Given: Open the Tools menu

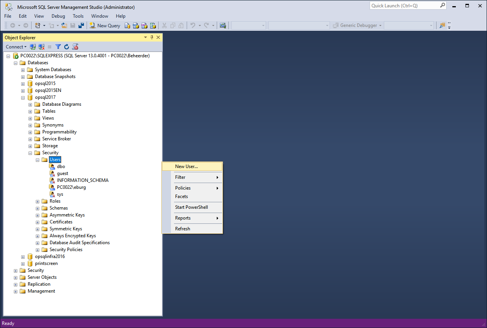Looking at the screenshot, I should (78, 16).
